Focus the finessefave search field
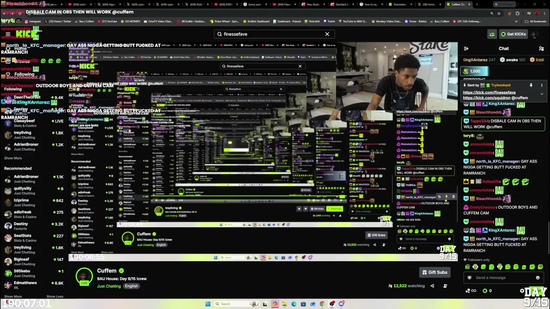The height and width of the screenshot is (309, 550). pyautogui.click(x=274, y=34)
